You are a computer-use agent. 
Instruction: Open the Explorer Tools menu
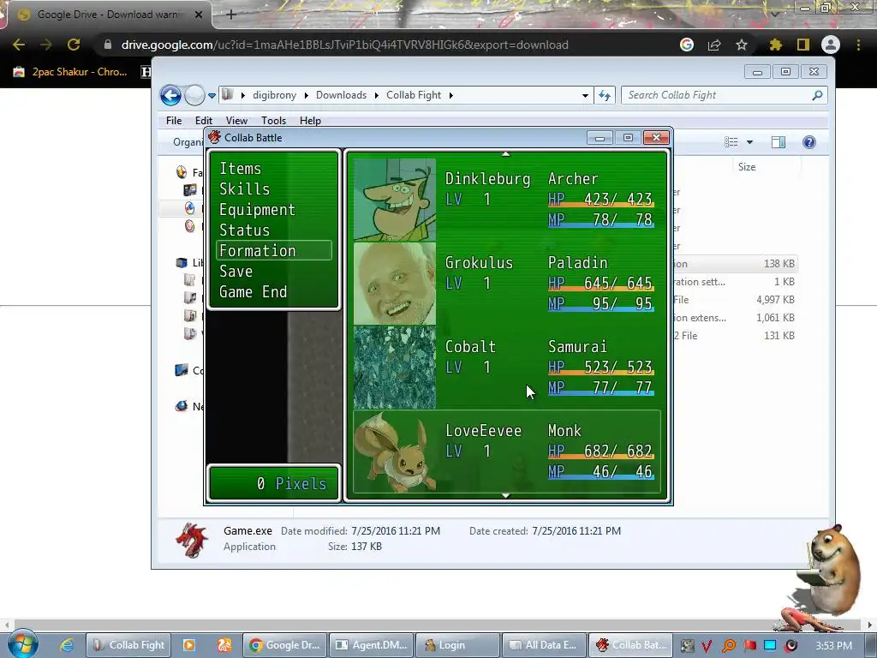pyautogui.click(x=273, y=120)
